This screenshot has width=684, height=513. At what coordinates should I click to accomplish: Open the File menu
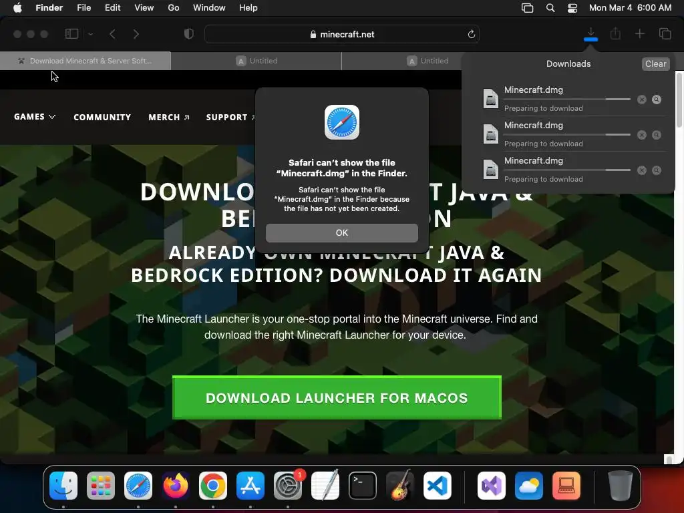83,8
